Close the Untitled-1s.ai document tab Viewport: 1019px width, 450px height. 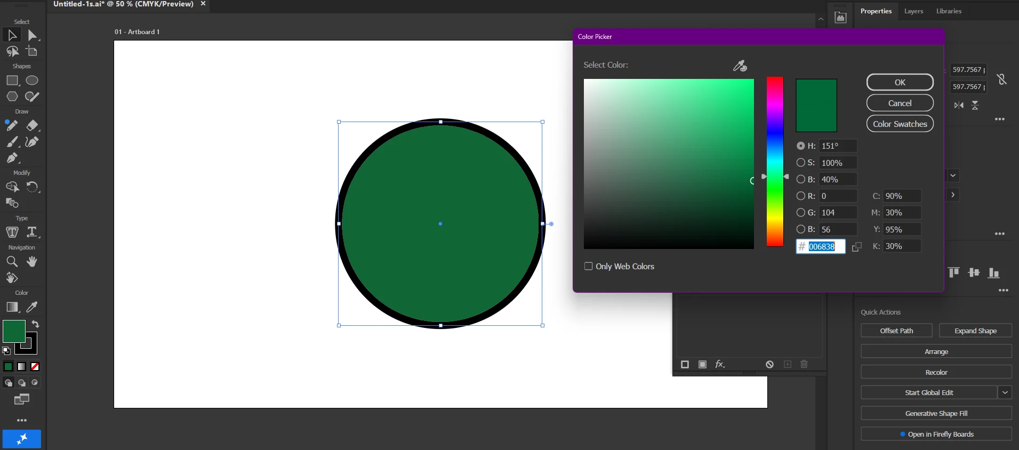[203, 4]
